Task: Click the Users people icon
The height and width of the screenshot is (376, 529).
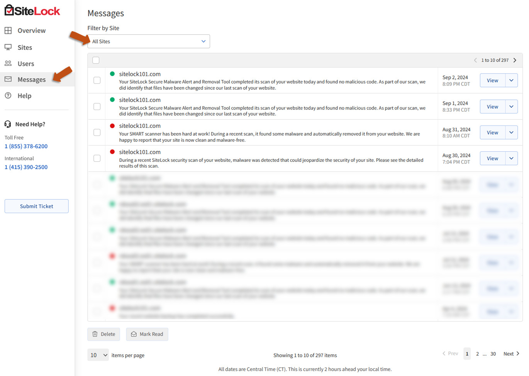Action: [8, 63]
